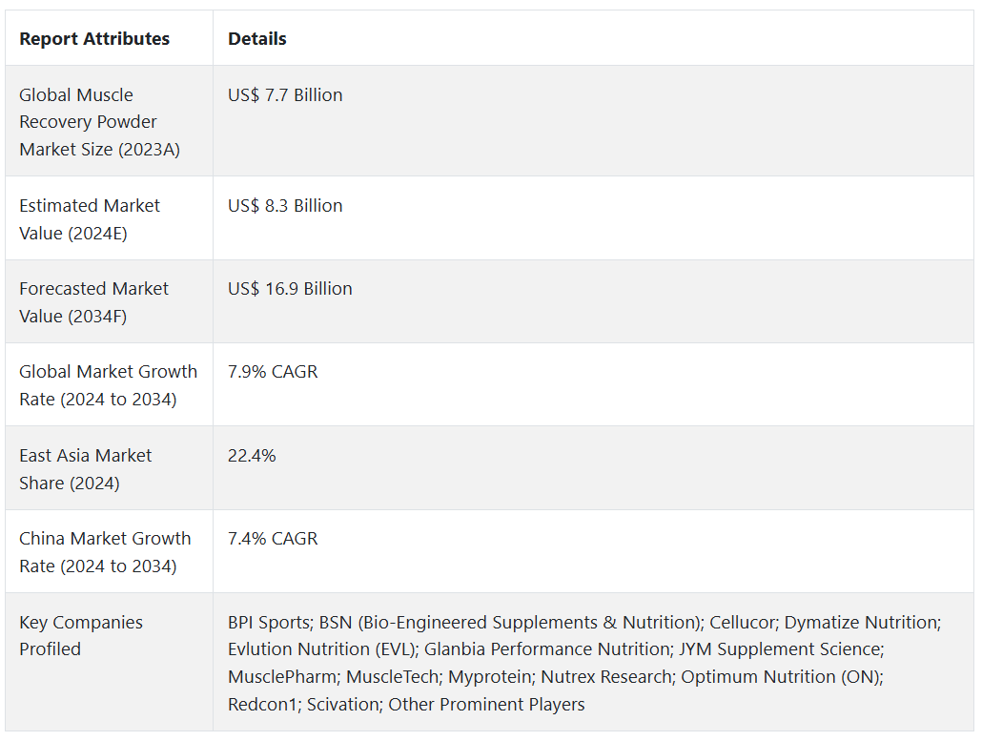982x741 pixels.
Task: Click the 22.4% value
Action: pyautogui.click(x=252, y=456)
